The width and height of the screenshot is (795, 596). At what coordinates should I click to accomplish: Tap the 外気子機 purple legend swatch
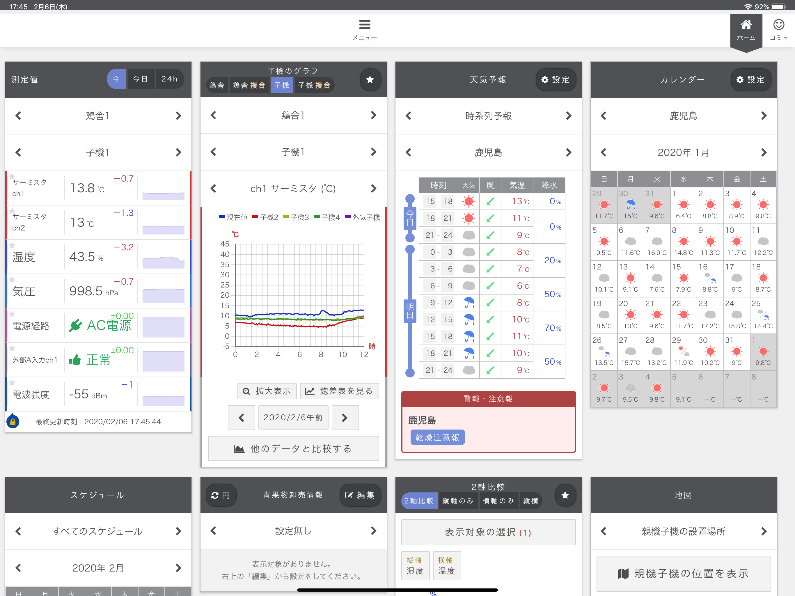pos(347,217)
